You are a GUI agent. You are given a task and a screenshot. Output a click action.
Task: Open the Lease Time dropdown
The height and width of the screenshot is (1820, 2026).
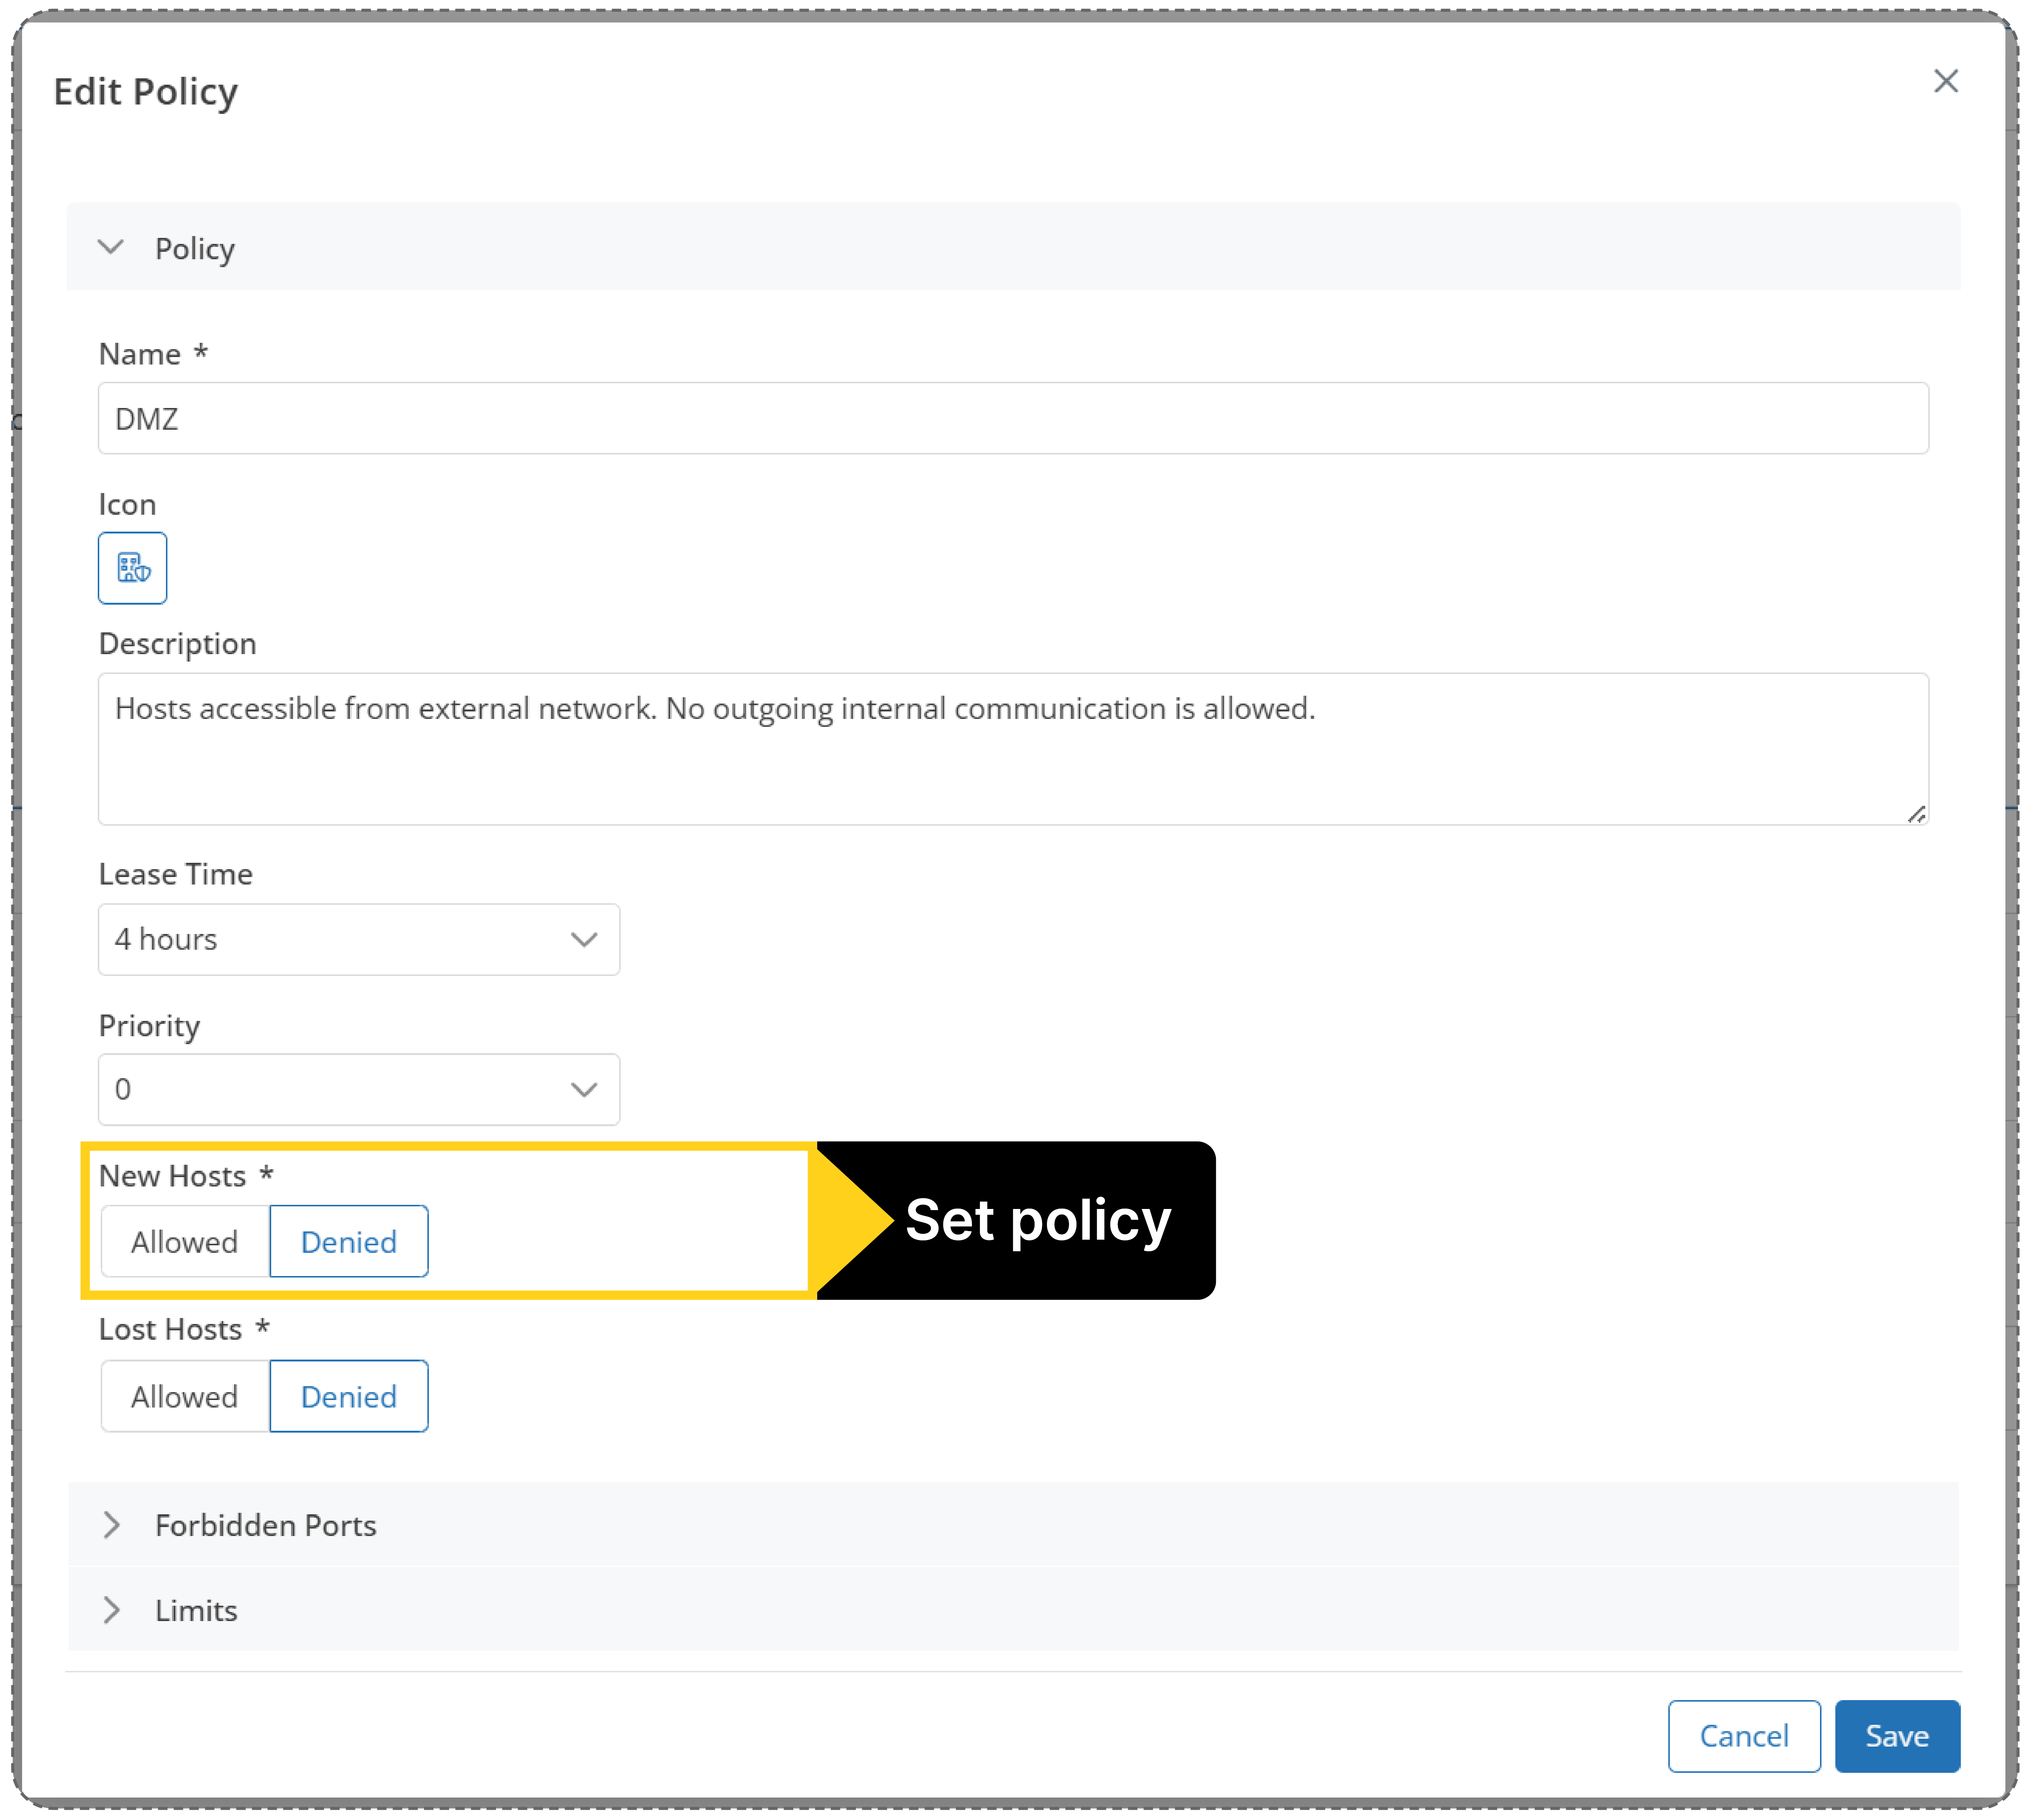[340, 939]
